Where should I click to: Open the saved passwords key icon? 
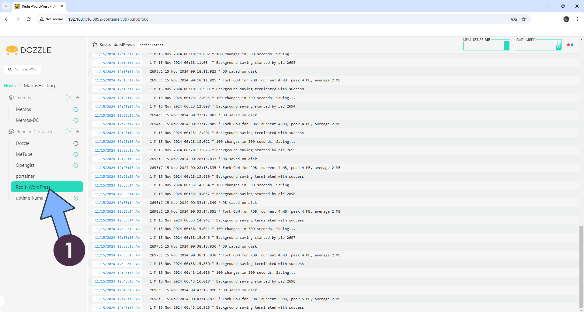click(x=514, y=19)
